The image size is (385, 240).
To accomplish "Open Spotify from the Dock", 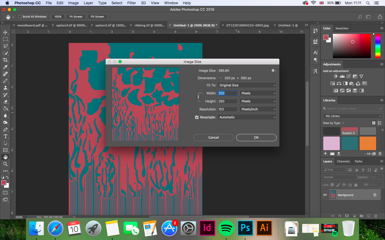I will [x=226, y=228].
